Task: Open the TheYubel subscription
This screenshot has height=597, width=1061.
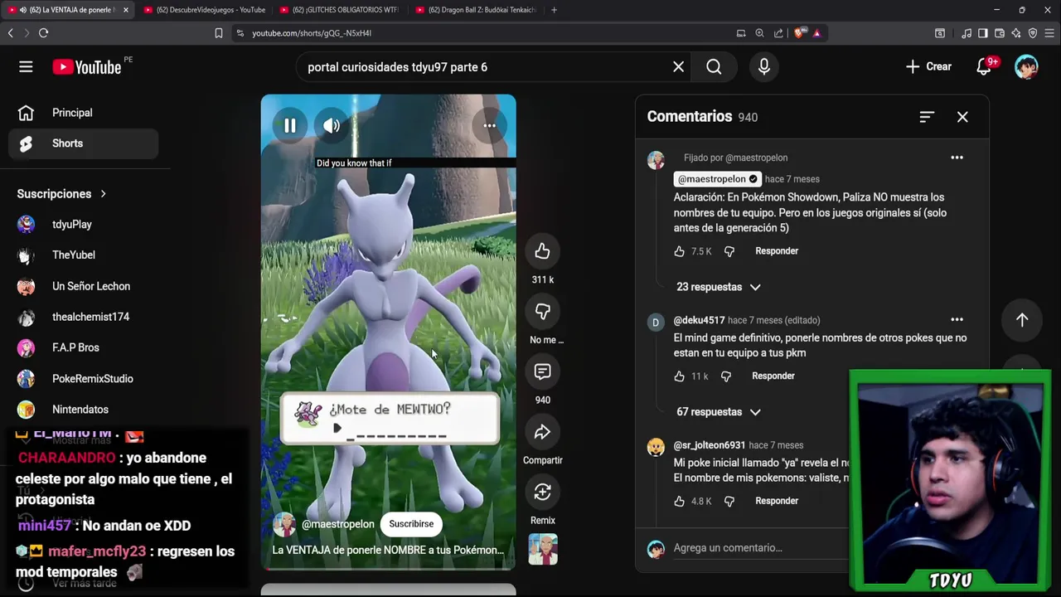Action: click(83, 255)
